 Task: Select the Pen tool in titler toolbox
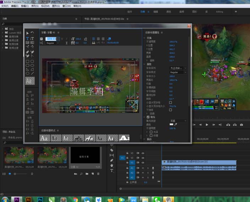[27, 52]
